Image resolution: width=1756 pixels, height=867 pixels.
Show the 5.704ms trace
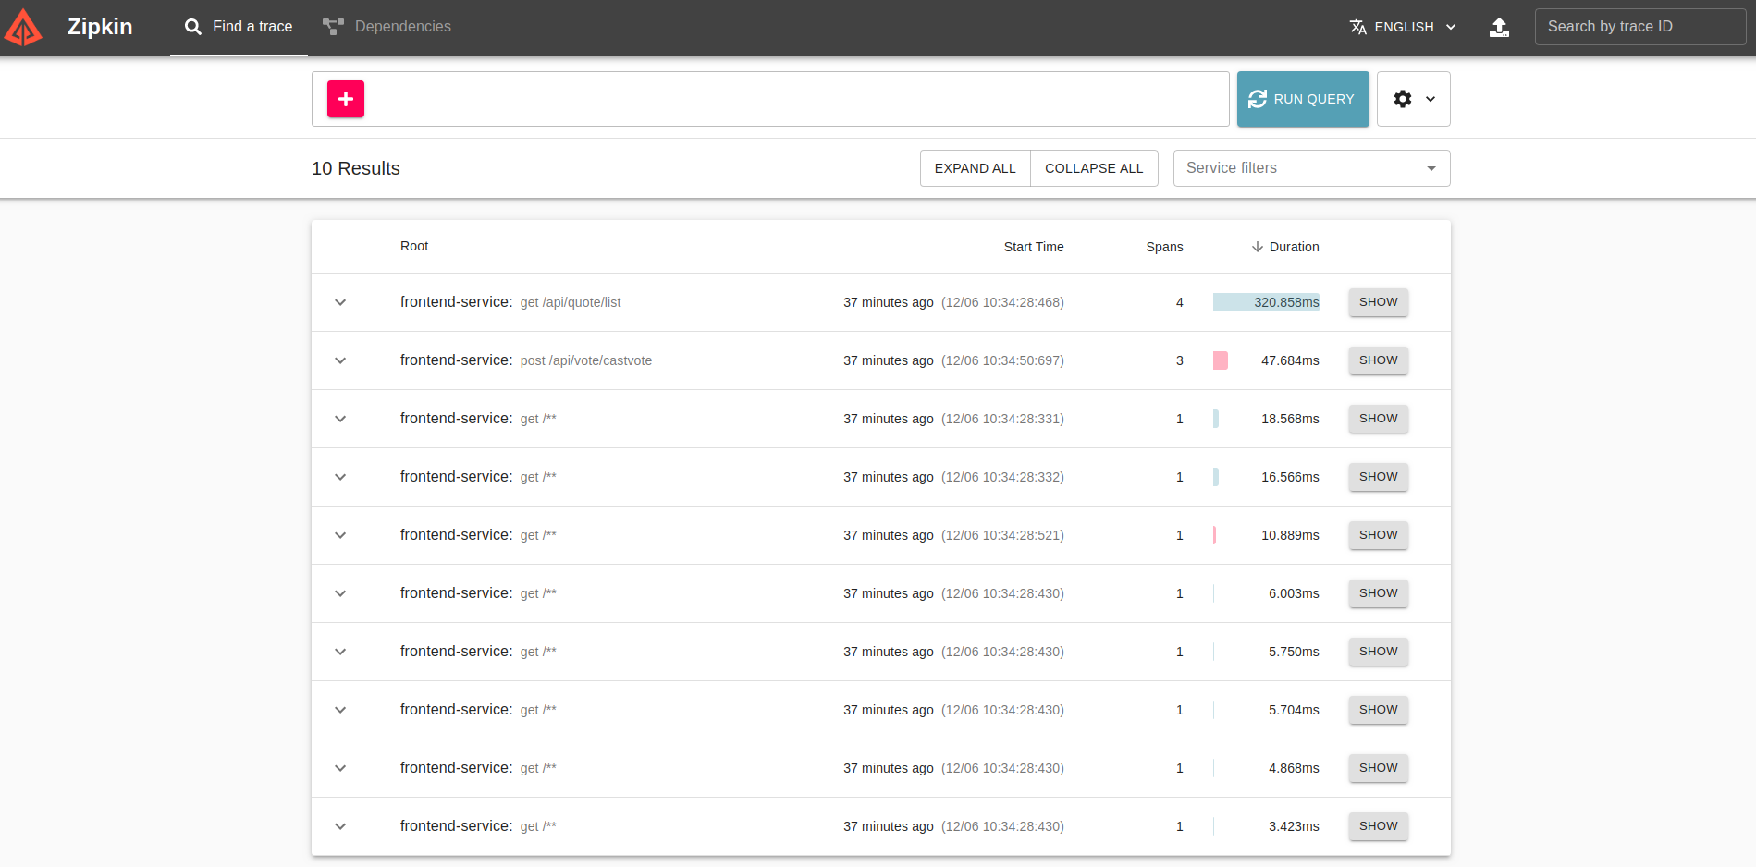[1378, 710]
